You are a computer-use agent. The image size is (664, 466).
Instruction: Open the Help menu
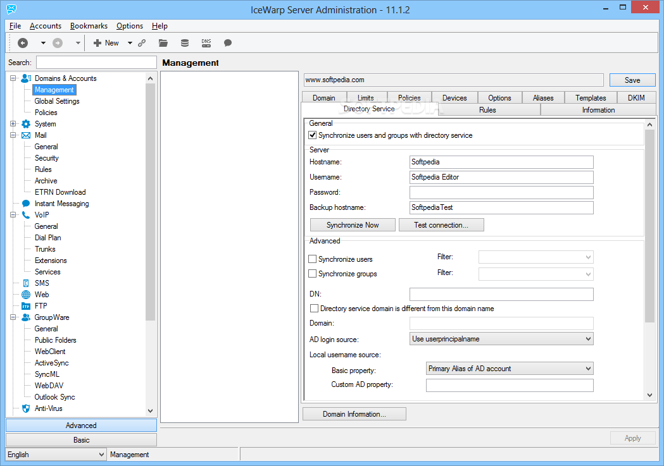pos(160,26)
